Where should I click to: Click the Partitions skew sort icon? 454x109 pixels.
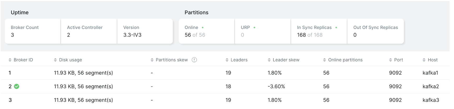[152, 60]
